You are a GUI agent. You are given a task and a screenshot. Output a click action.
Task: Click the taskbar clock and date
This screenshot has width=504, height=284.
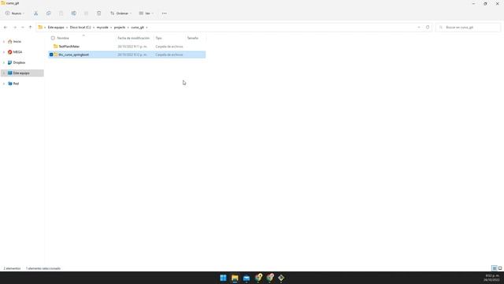tap(491, 278)
